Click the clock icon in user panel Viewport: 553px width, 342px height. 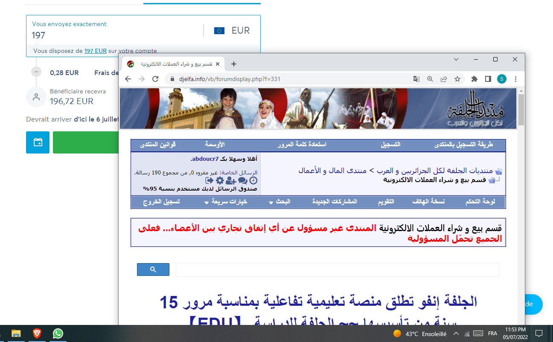[x=253, y=180]
